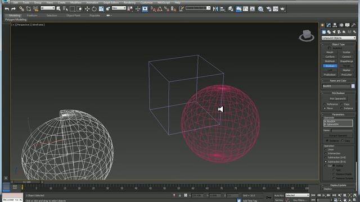Open the Rendering menu

[x=129, y=2]
